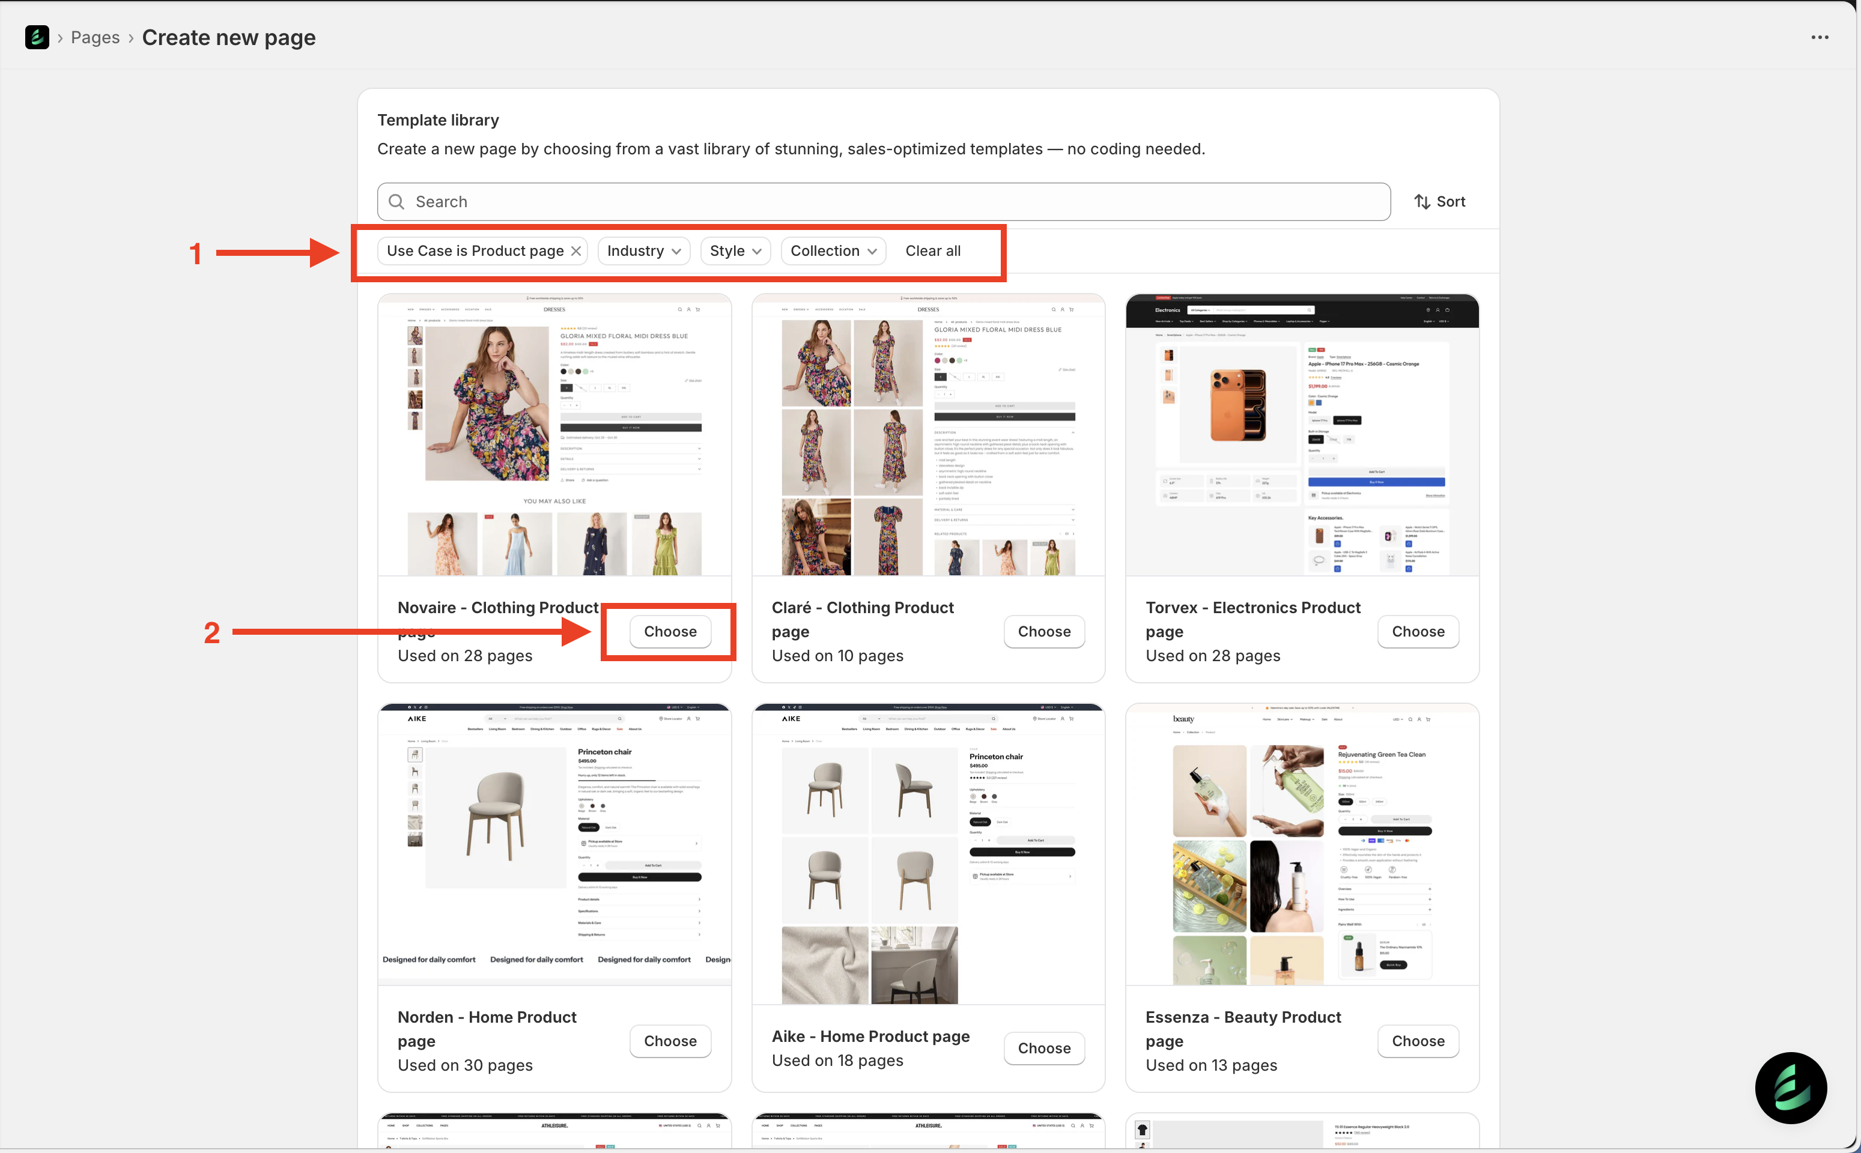
Task: Open the floating chat widget icon
Action: click(1790, 1088)
